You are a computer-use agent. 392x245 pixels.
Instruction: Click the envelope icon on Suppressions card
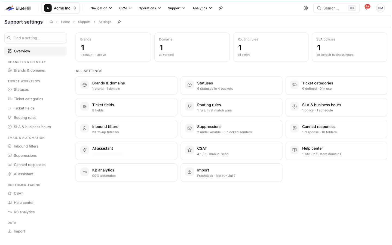click(190, 128)
